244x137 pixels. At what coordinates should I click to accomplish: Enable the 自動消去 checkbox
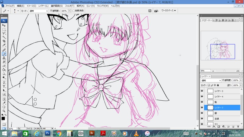pos(74,11)
